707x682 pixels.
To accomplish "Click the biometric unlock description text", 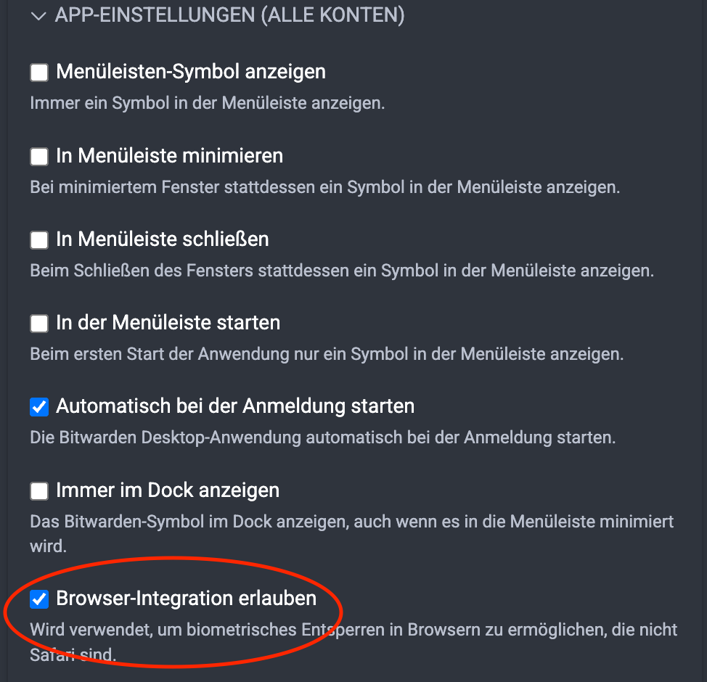I will point(353,630).
